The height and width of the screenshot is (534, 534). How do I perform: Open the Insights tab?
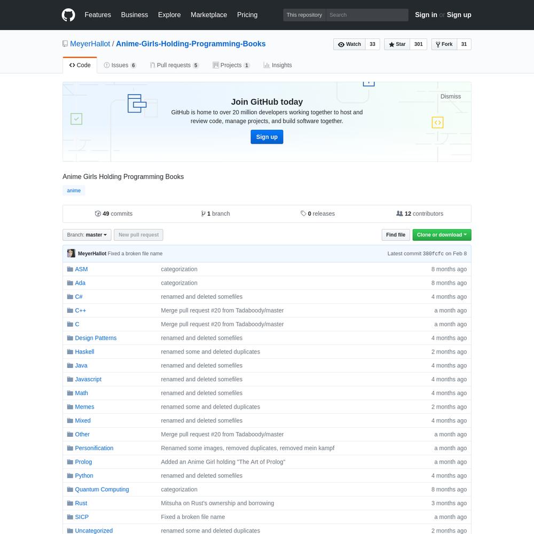point(278,65)
